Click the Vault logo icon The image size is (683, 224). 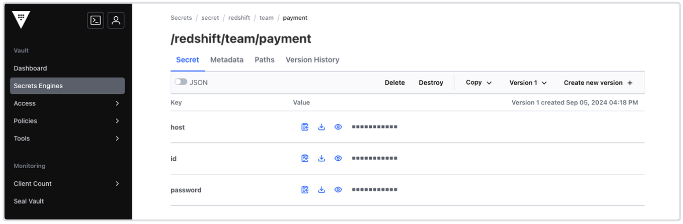(21, 20)
